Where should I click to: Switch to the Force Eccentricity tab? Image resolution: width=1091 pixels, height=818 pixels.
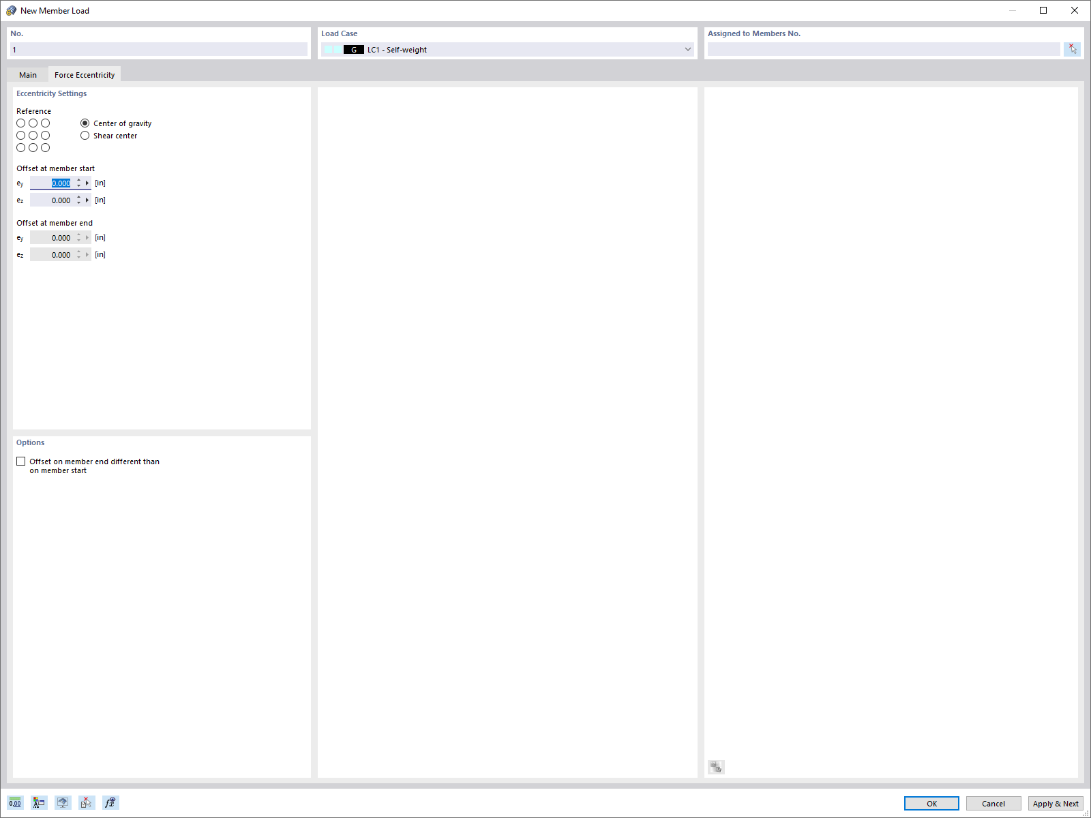(x=85, y=74)
